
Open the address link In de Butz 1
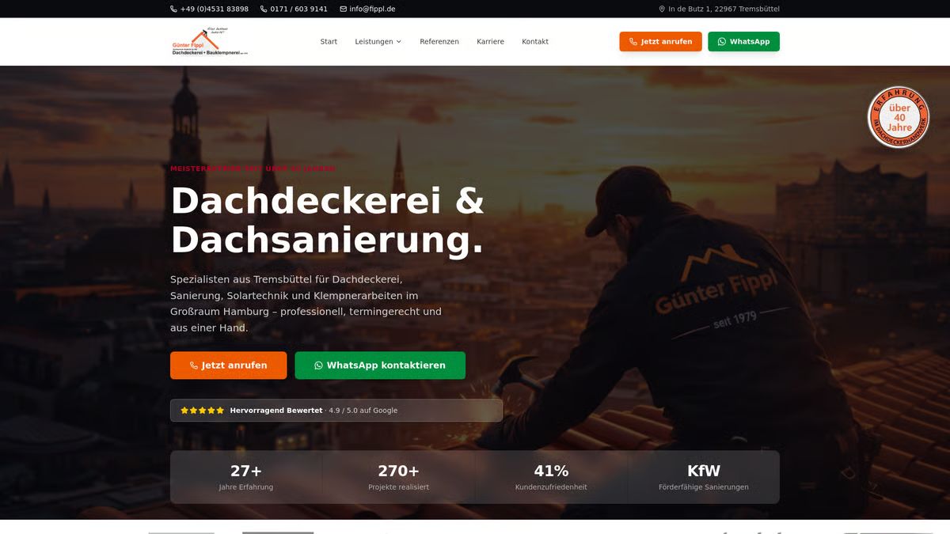[719, 9]
